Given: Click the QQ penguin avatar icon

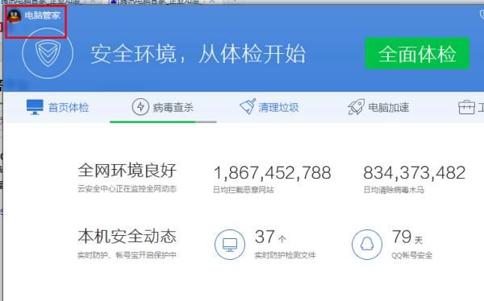Looking at the screenshot, I should pyautogui.click(x=14, y=16).
